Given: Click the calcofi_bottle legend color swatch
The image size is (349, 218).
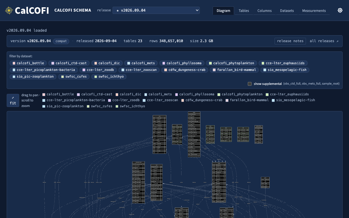Looking at the screenshot, I should coord(44,94).
